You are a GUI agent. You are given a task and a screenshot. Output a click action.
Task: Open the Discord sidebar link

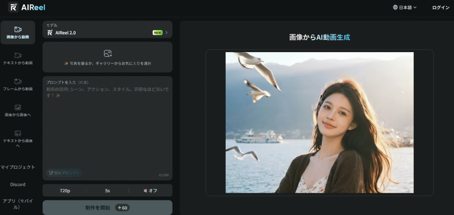(18, 184)
